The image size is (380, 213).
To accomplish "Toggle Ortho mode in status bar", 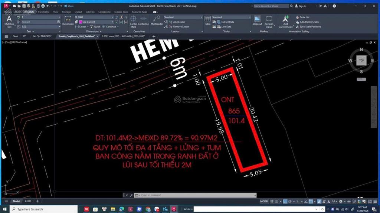I will (285, 201).
